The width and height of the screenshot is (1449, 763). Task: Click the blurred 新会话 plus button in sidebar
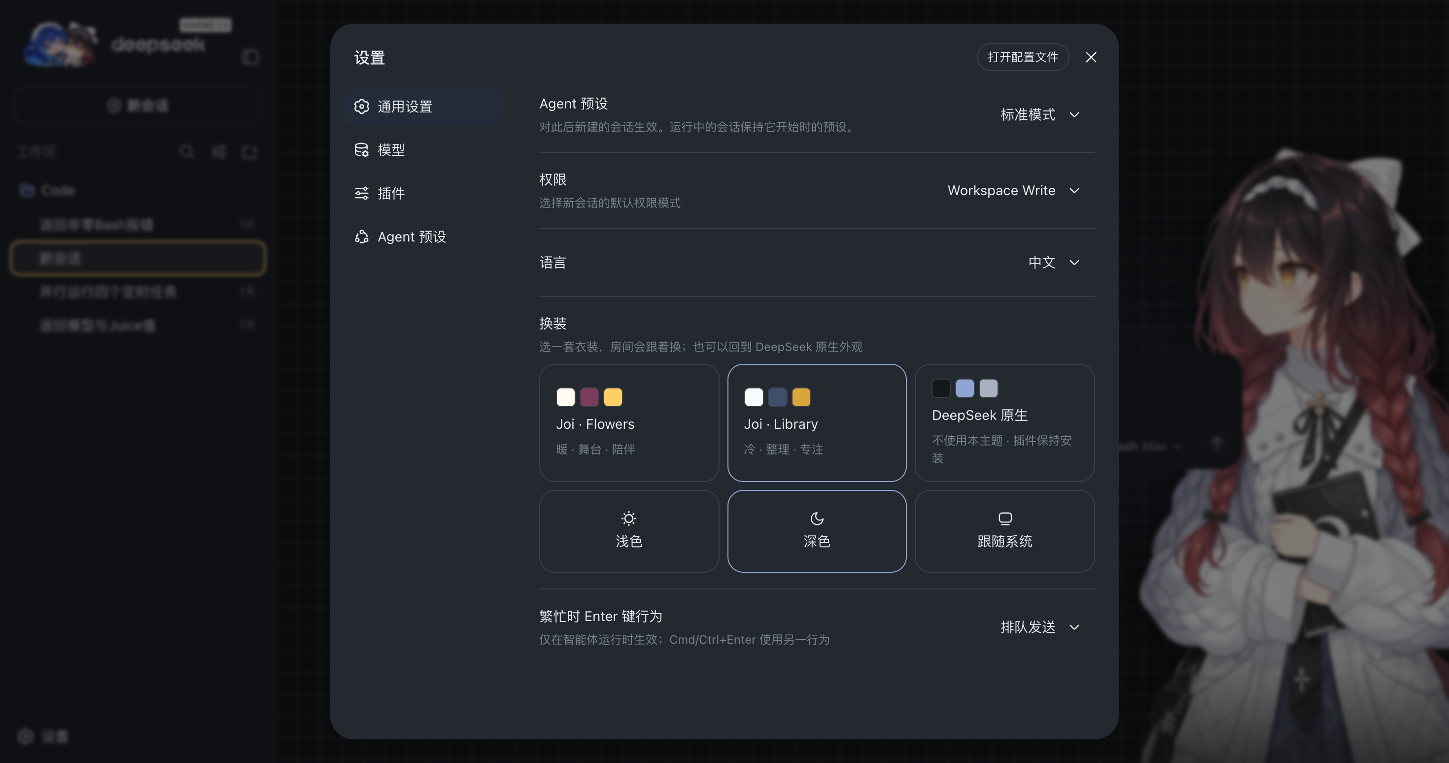138,105
